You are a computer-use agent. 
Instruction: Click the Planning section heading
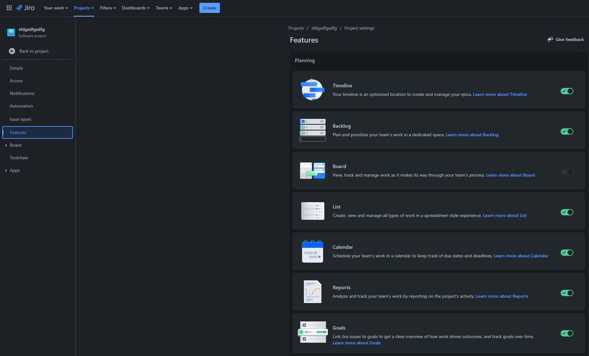305,61
